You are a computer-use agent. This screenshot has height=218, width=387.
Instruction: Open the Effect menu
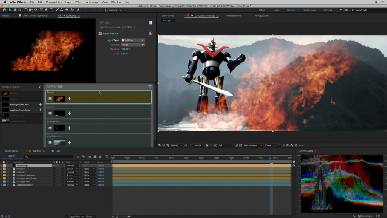point(79,2)
